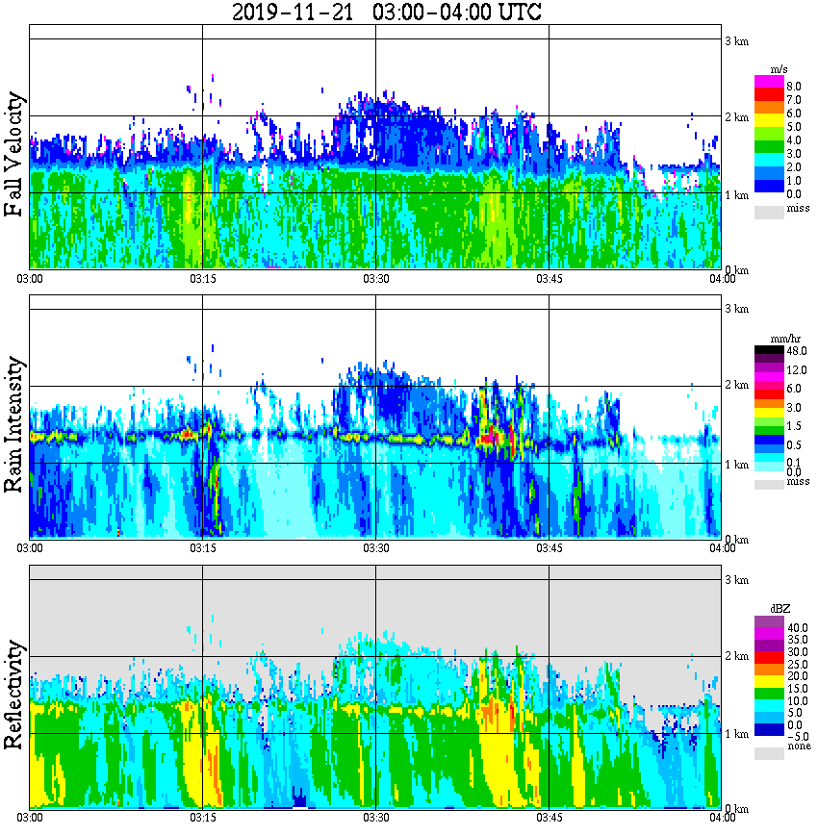Click the "5.0" value in the m/s legend
Screen dimensions: 818x835
(x=794, y=127)
